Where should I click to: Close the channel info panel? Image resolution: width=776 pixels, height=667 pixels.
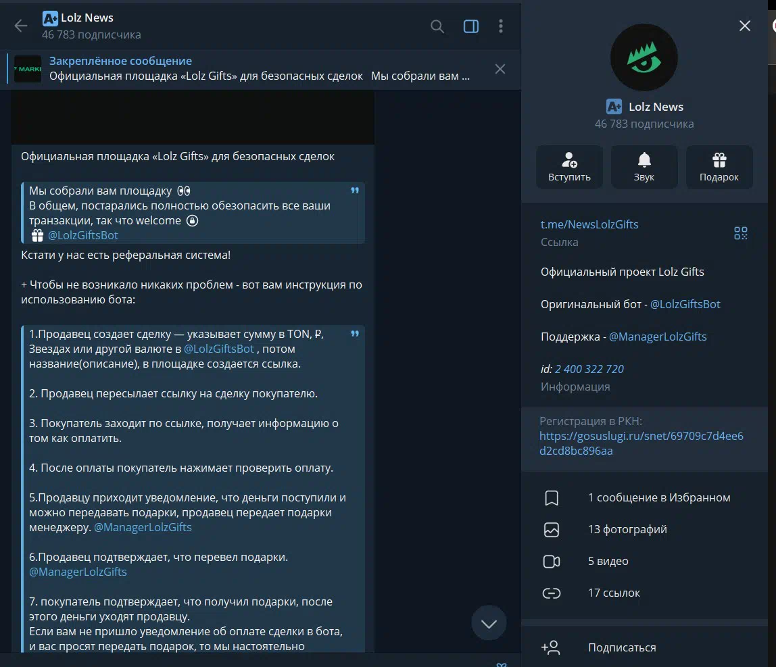pyautogui.click(x=744, y=26)
